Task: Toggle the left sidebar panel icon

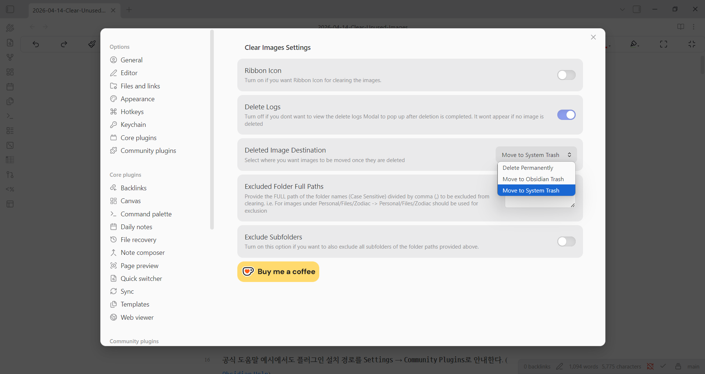Action: point(10,9)
